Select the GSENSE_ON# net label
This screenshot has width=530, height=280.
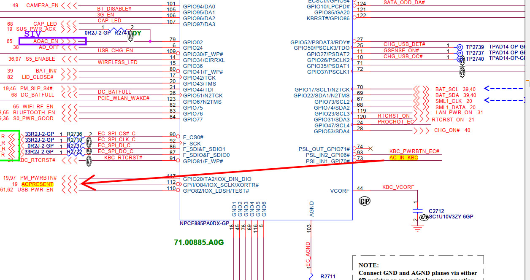pyautogui.click(x=401, y=51)
